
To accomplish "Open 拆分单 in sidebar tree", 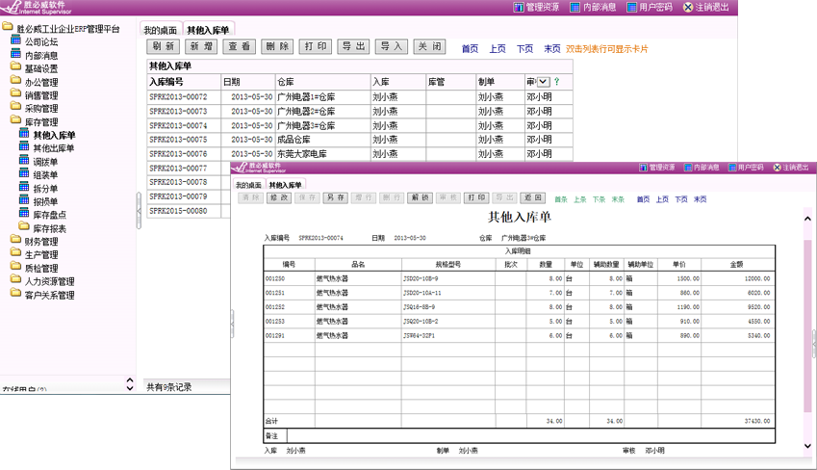I will (x=45, y=189).
